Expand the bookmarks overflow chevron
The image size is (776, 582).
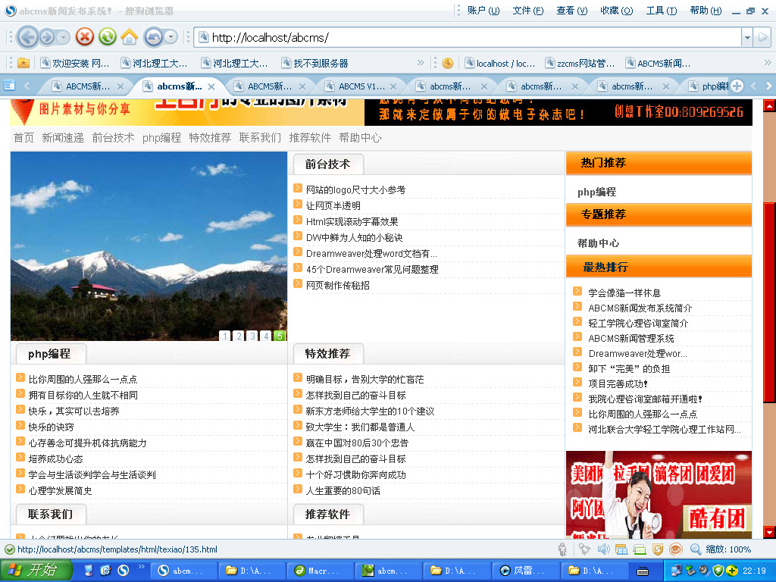coord(421,63)
